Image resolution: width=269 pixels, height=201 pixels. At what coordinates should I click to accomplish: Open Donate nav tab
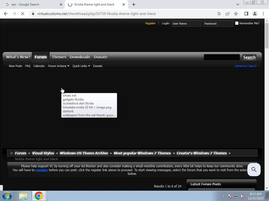101,57
